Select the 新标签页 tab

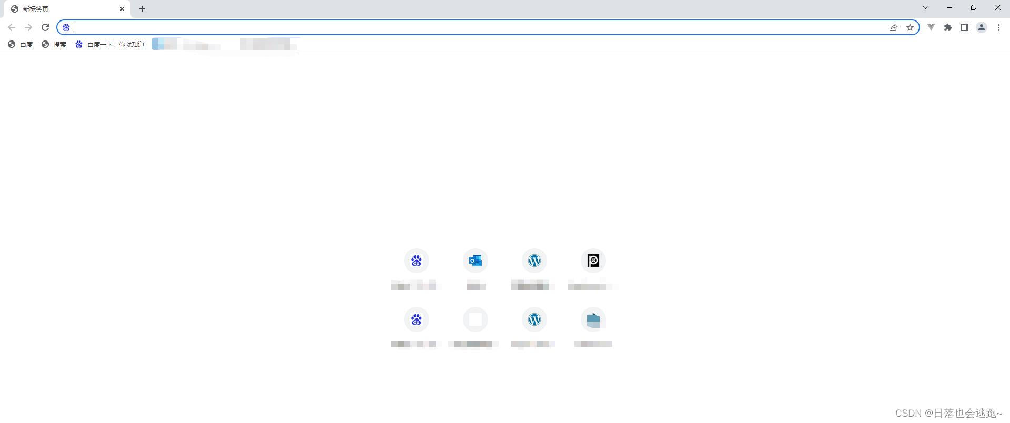coord(68,9)
